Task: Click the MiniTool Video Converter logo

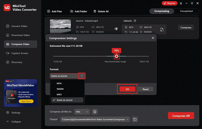Action: 7,8
